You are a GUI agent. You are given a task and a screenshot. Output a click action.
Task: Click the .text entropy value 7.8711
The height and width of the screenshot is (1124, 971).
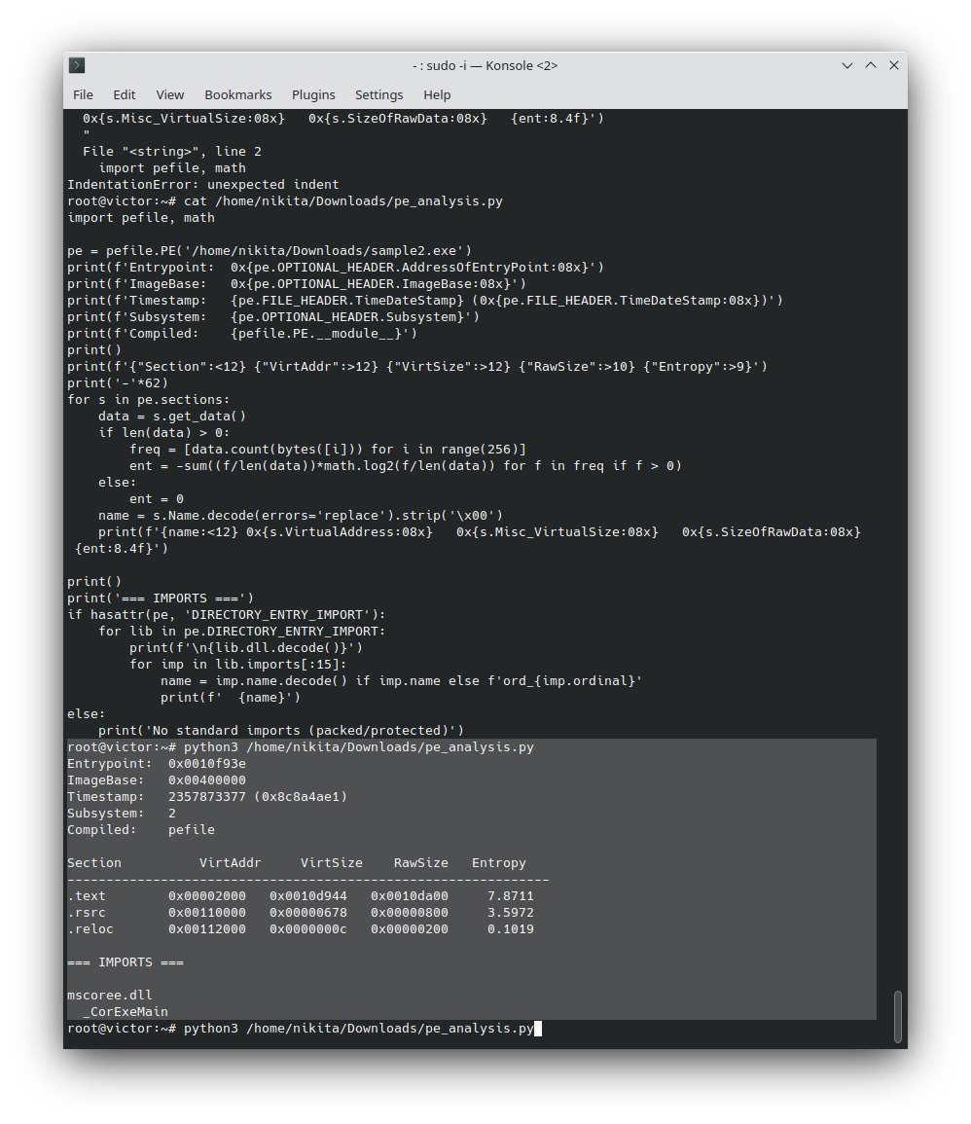(510, 895)
